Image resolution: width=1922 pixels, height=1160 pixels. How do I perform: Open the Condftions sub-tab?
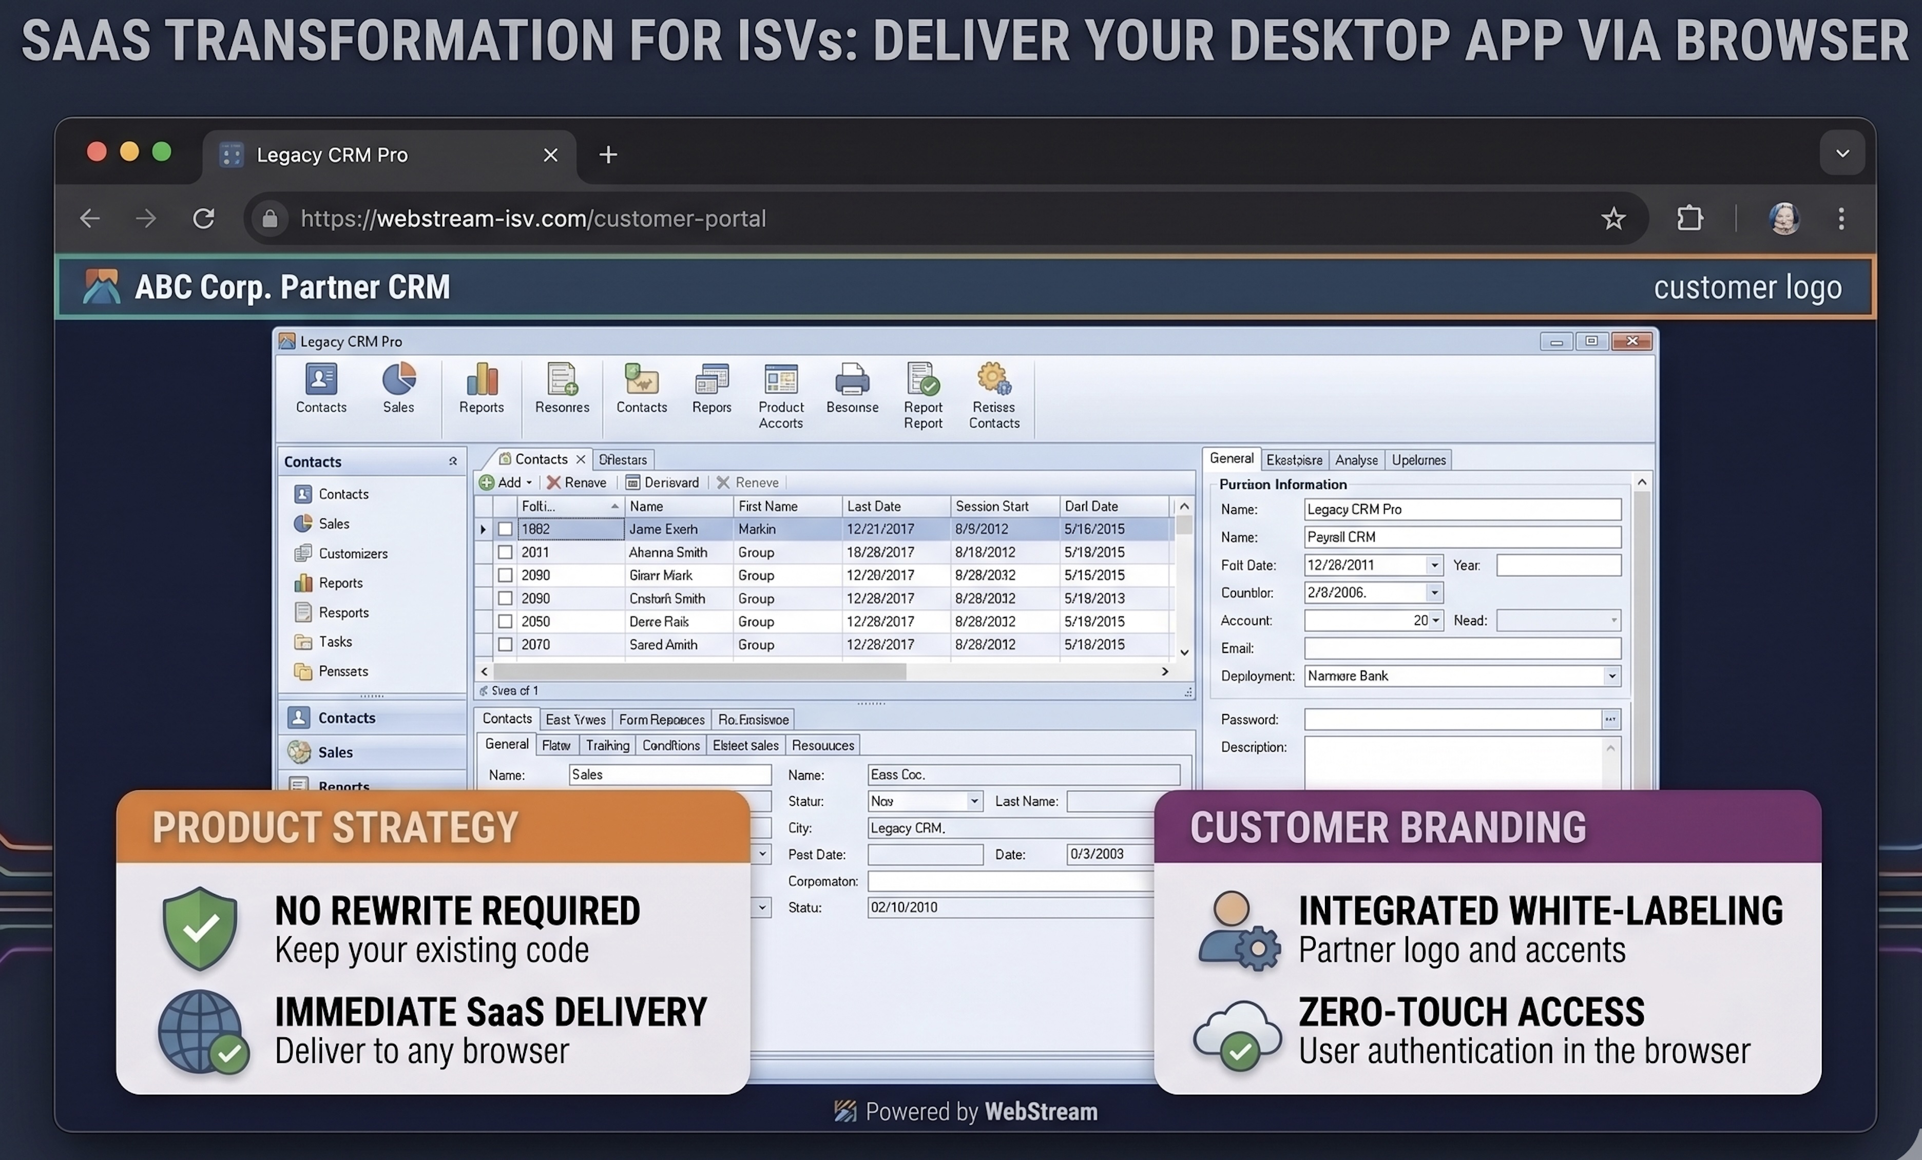click(x=671, y=745)
